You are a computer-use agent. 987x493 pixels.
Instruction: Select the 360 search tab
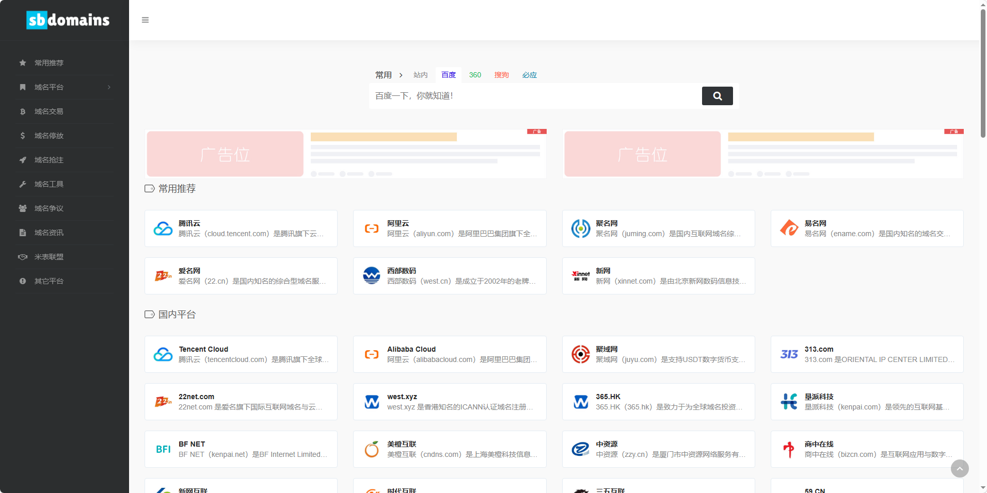475,75
